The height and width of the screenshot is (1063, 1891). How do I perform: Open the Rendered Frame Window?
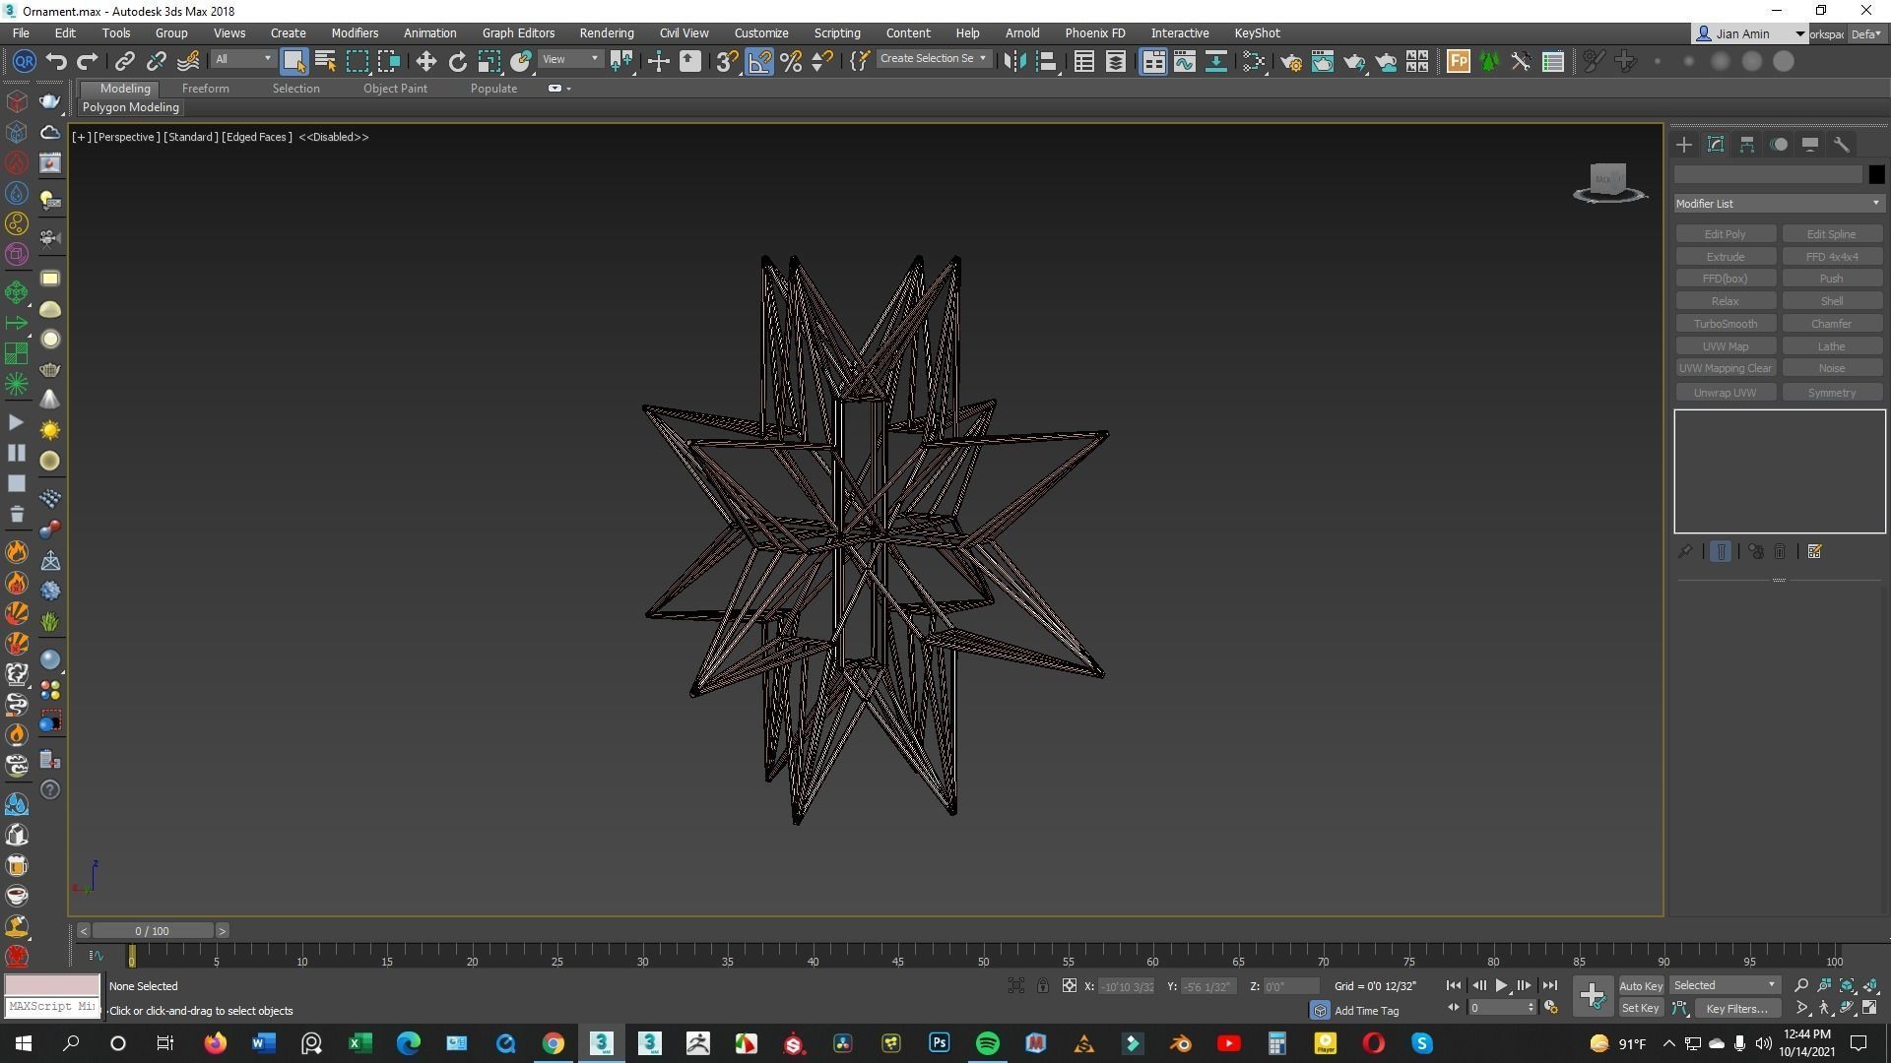click(1322, 61)
